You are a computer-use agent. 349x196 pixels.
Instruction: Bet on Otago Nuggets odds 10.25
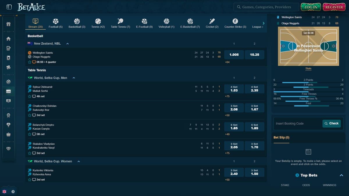[254, 55]
